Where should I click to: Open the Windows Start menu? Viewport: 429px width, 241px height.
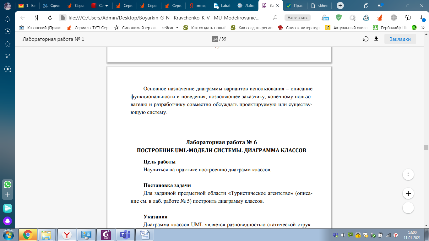[8, 235]
